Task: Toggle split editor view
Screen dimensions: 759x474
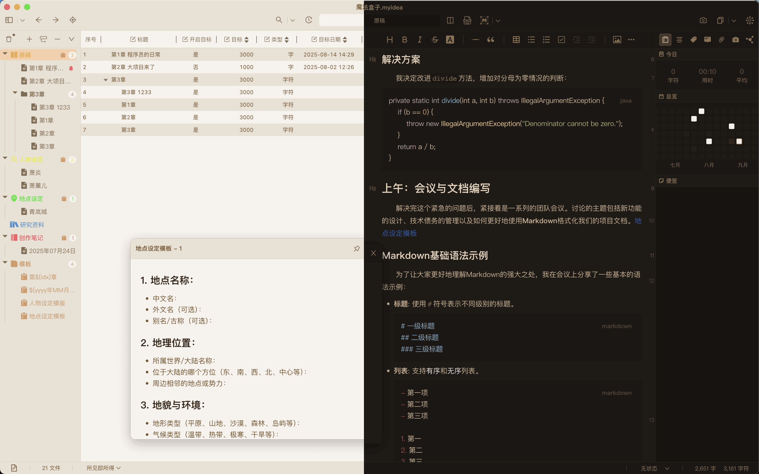Action: coord(450,20)
